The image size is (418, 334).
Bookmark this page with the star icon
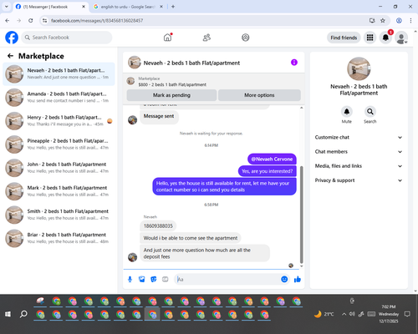pos(383,21)
